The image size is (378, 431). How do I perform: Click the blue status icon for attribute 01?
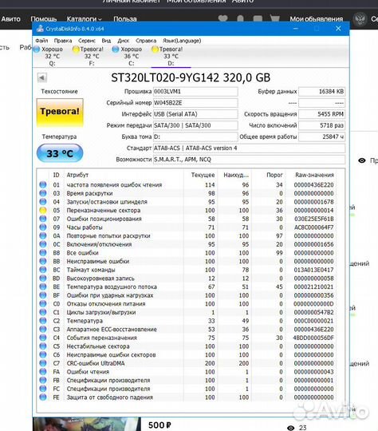(x=43, y=184)
